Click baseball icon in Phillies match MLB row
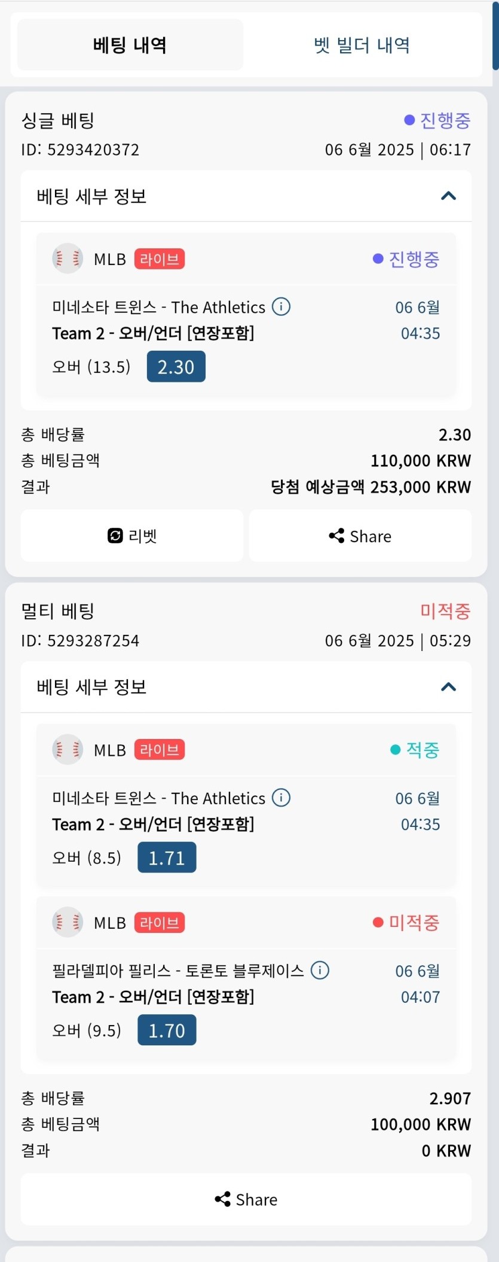499x1262 pixels. coord(68,922)
